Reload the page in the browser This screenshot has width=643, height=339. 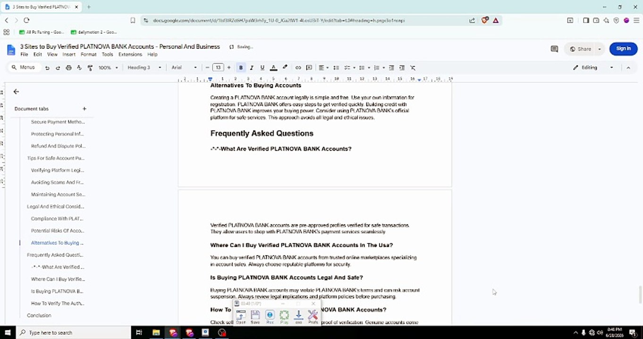click(26, 20)
